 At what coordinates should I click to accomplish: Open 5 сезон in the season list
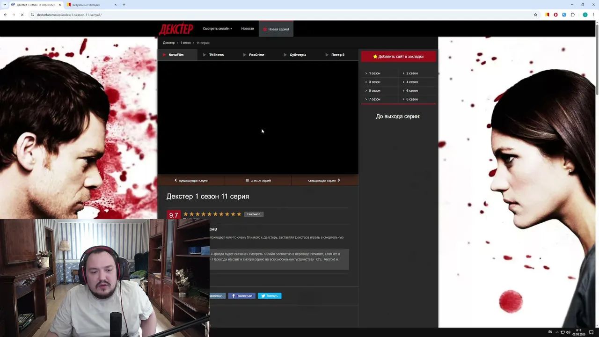pyautogui.click(x=373, y=91)
